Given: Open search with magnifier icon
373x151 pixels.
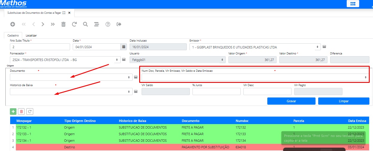Looking at the screenshot, I should click(x=85, y=24).
